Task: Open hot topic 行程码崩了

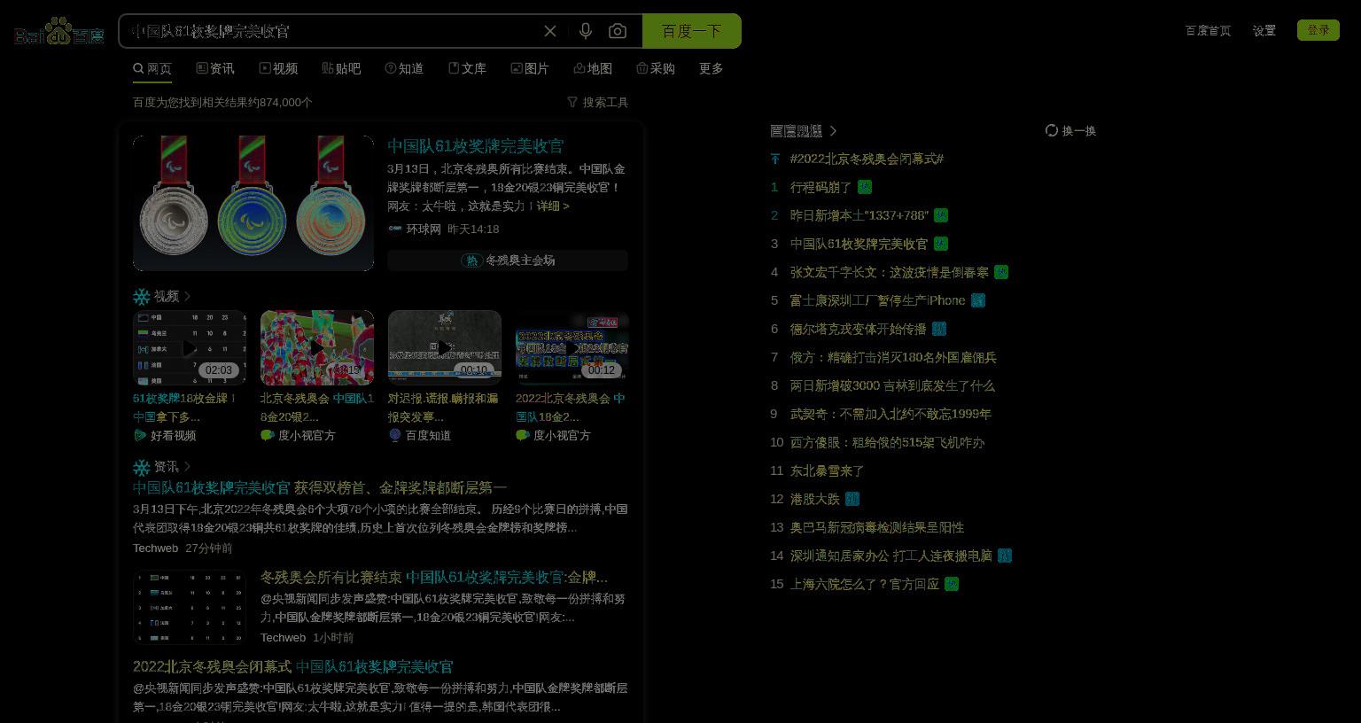Action: pos(820,187)
